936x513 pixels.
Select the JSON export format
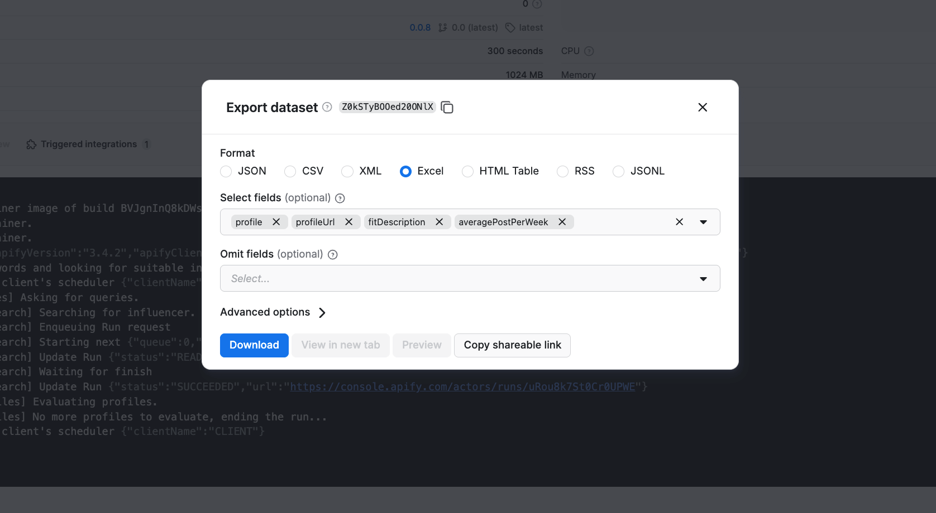tap(226, 171)
